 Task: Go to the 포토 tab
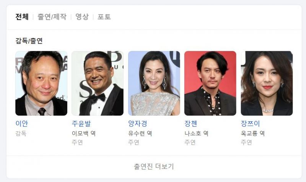pyautogui.click(x=104, y=17)
